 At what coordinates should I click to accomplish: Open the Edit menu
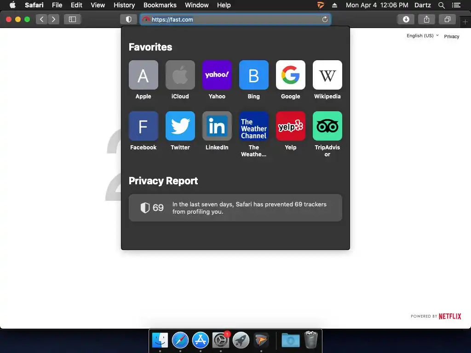[76, 5]
